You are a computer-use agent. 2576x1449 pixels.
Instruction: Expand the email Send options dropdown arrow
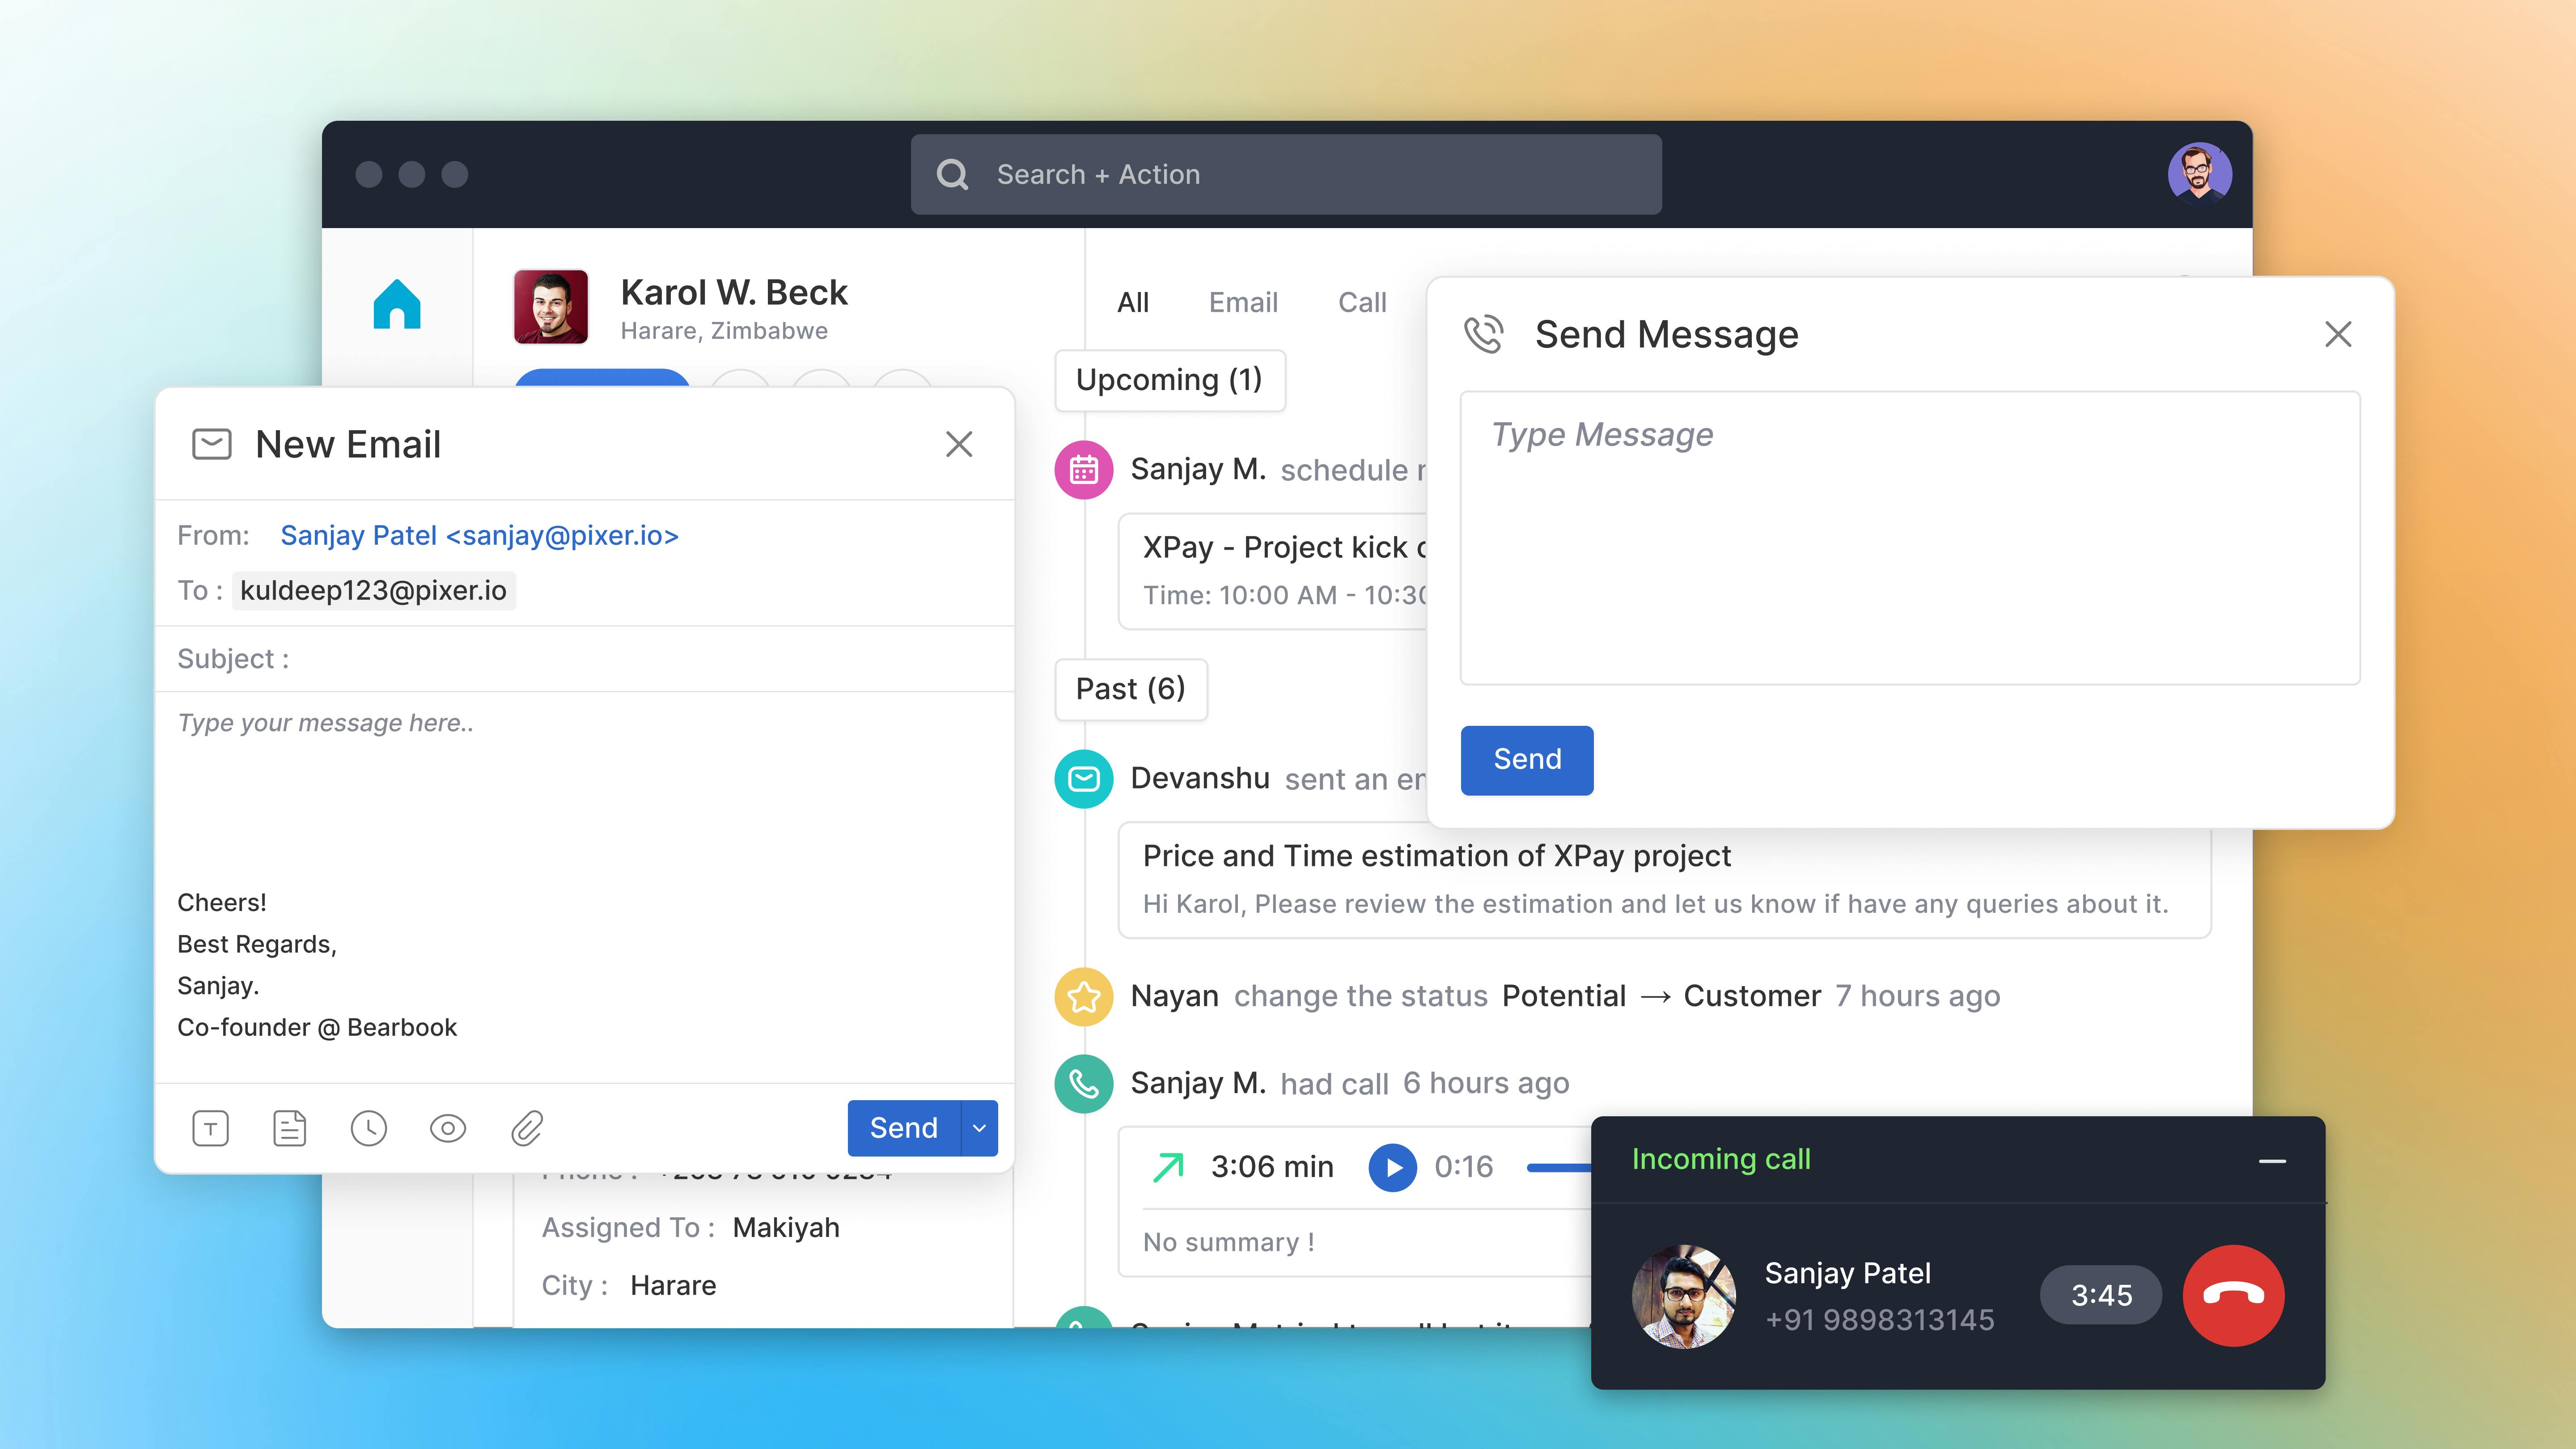(x=980, y=1128)
